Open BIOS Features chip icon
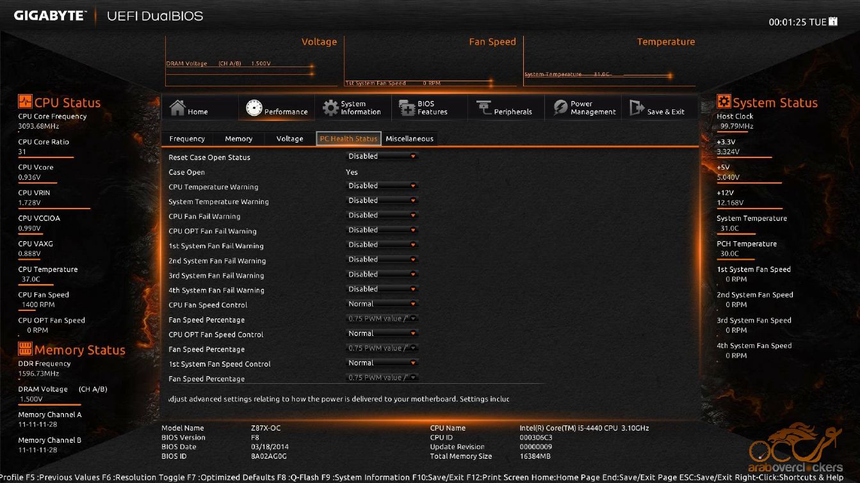 click(407, 107)
